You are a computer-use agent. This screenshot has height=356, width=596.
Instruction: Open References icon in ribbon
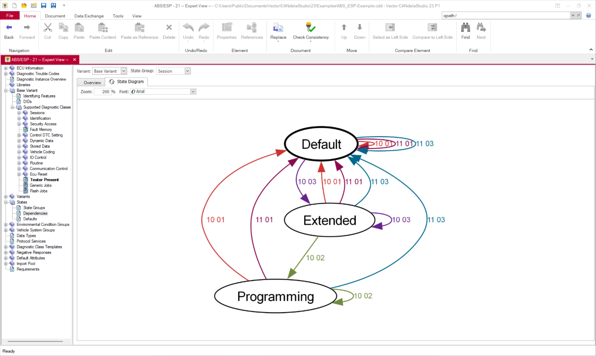pos(252,27)
